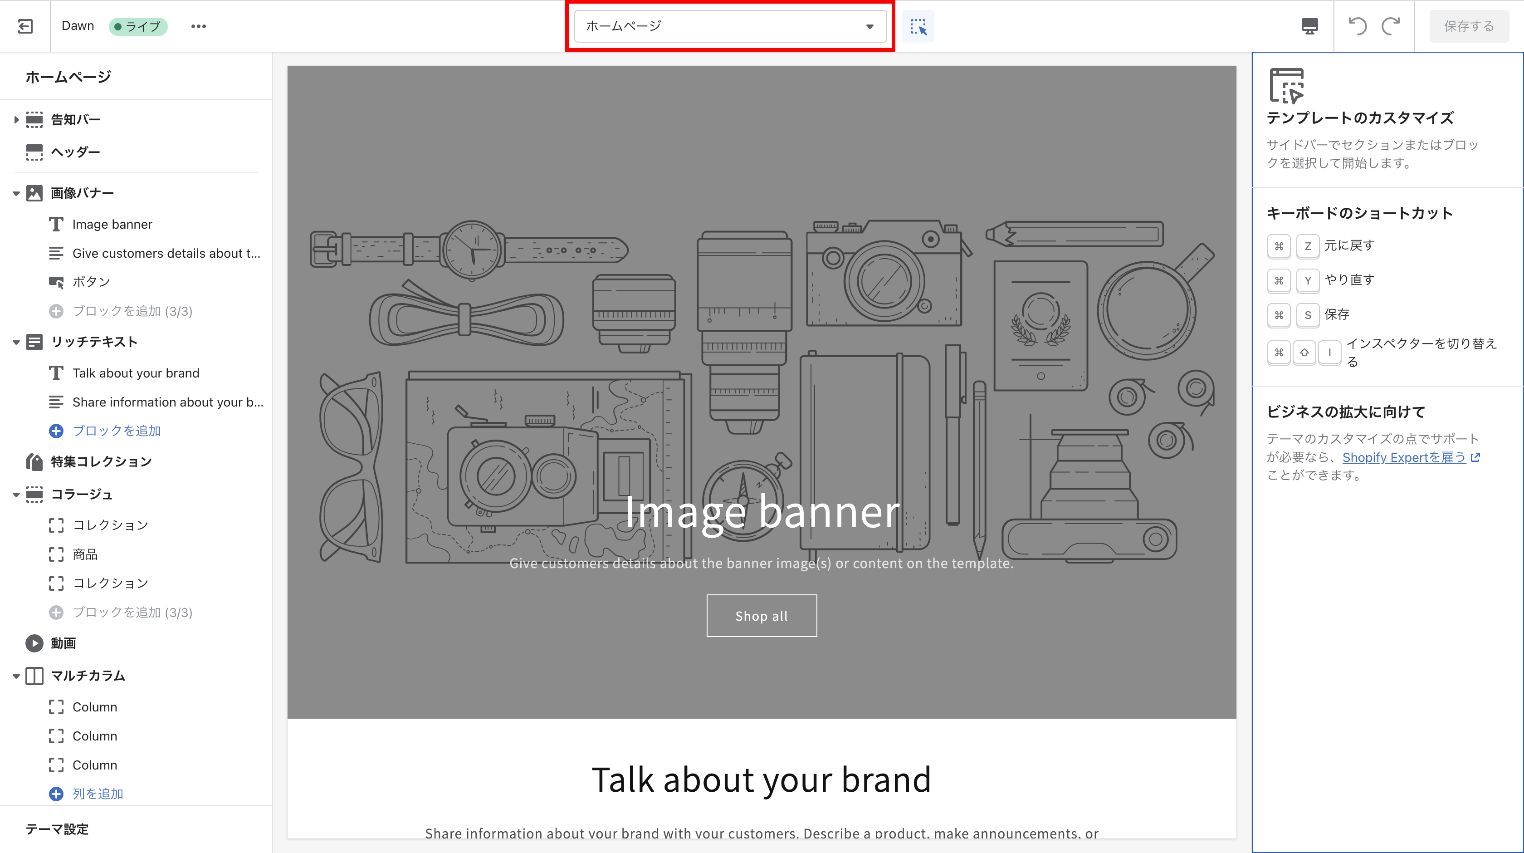Open the three-dot theme actions menu
The height and width of the screenshot is (853, 1524).
click(198, 26)
